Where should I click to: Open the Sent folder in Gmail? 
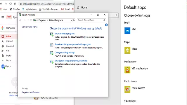point(8,51)
